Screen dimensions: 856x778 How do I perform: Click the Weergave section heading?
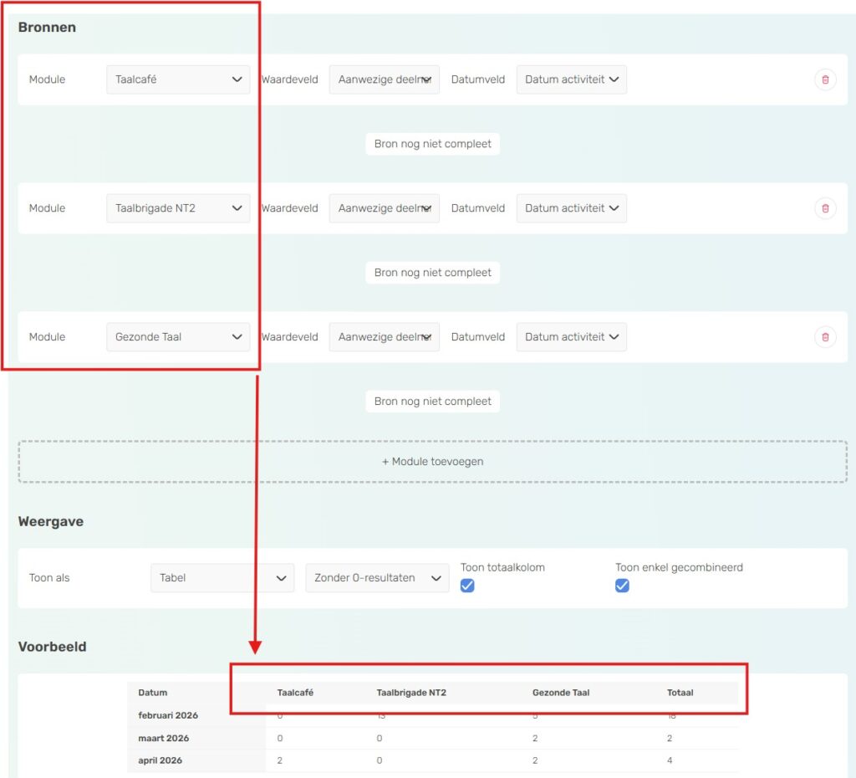(x=51, y=522)
